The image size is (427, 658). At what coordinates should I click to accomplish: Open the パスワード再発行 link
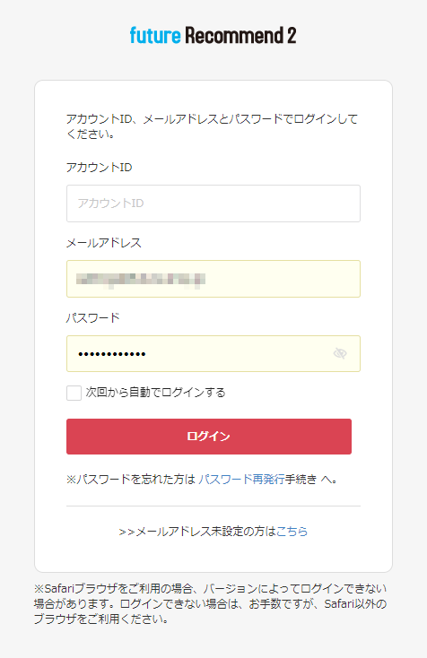click(241, 480)
